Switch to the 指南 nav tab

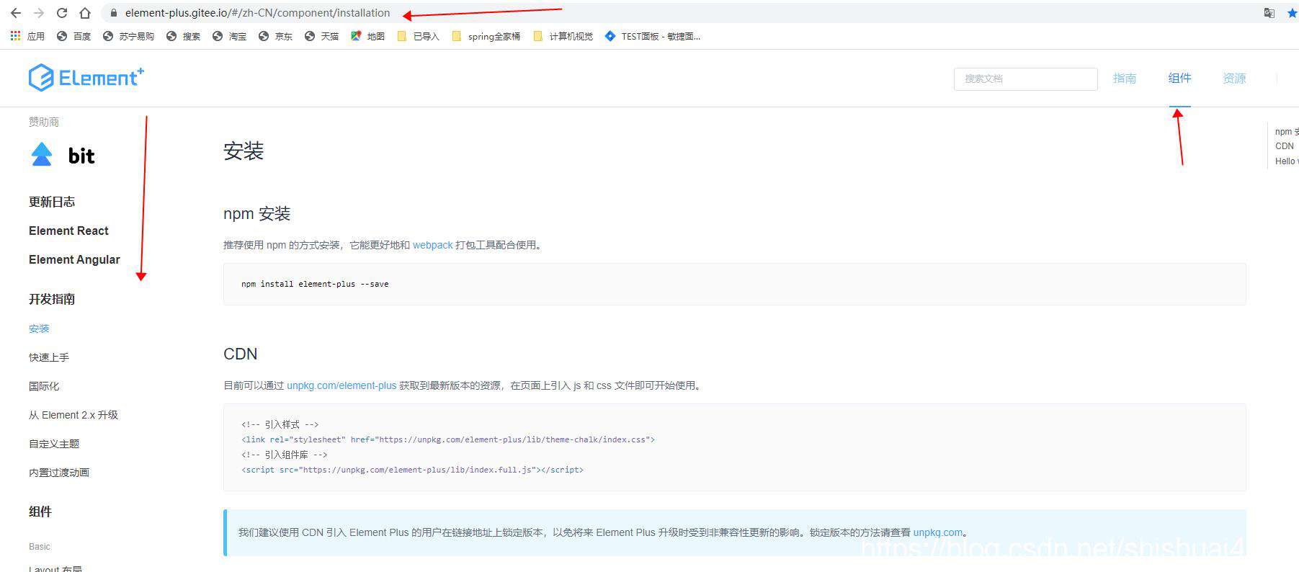point(1124,79)
